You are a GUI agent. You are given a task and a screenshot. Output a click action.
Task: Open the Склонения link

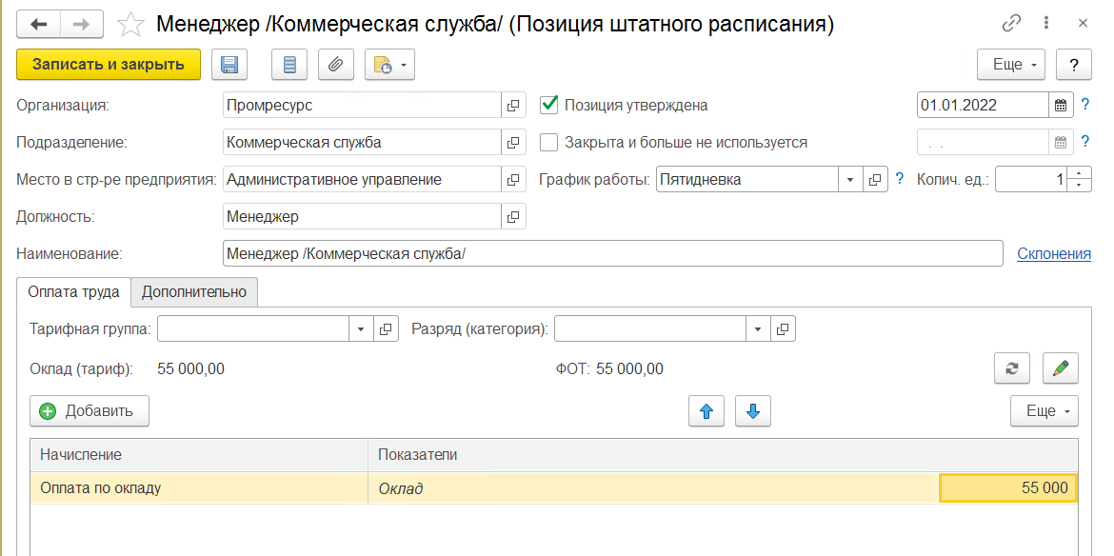pyautogui.click(x=1053, y=253)
